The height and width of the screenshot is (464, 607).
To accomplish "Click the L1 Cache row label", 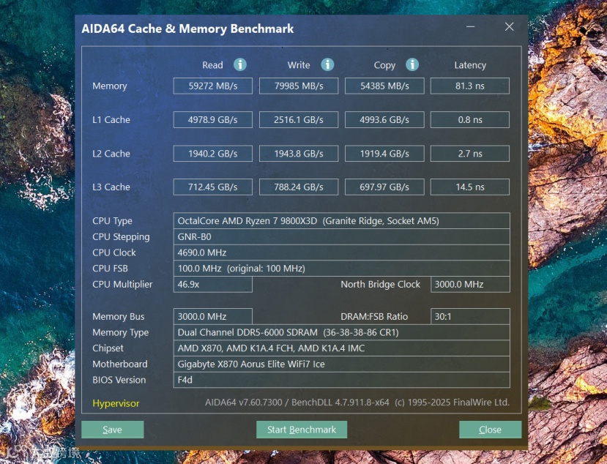I will (111, 119).
